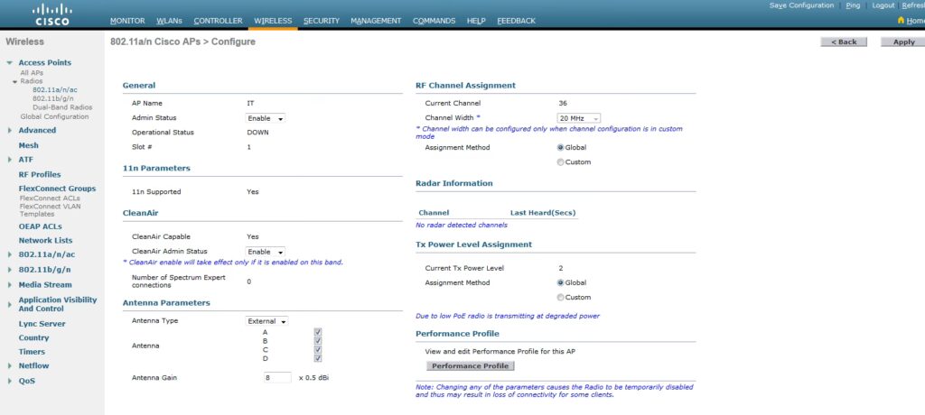Open the Admin Status dropdown
This screenshot has width=925, height=415.
[x=266, y=118]
